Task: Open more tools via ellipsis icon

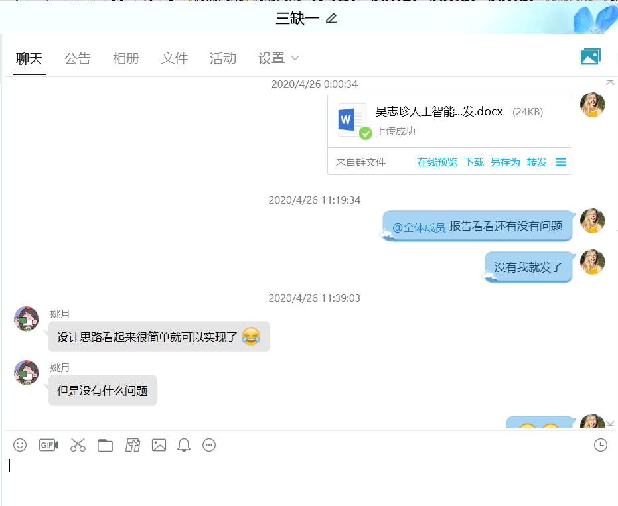Action: pyautogui.click(x=209, y=445)
